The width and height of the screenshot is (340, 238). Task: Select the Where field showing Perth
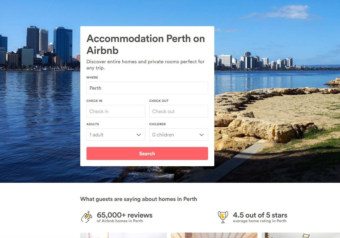147,88
